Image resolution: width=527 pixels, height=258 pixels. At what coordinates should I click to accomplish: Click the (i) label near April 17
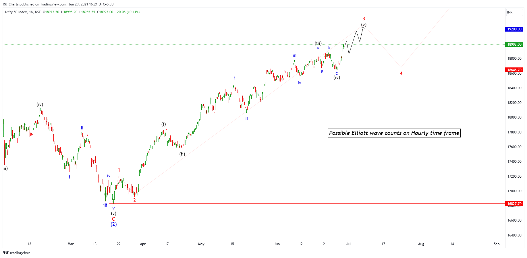163,124
